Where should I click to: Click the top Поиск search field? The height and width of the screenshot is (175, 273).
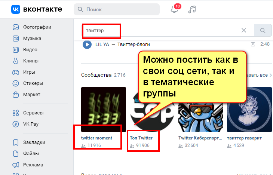click(117, 9)
